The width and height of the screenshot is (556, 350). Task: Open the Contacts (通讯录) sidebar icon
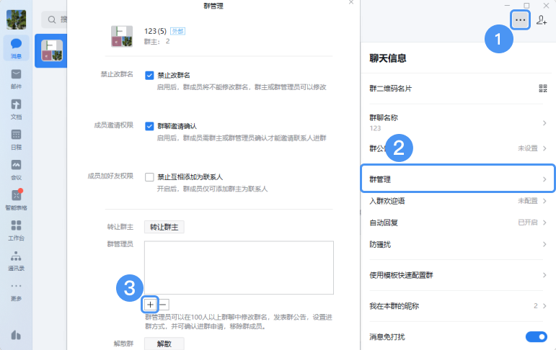coord(16,260)
